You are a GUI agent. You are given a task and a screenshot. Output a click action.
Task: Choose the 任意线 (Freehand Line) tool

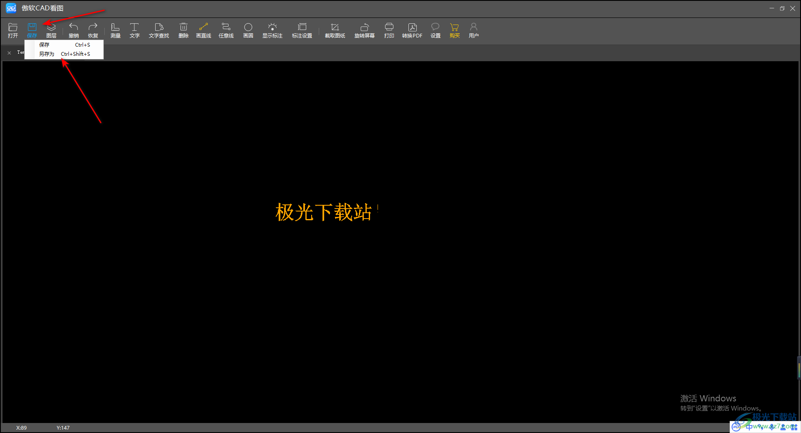pyautogui.click(x=226, y=30)
